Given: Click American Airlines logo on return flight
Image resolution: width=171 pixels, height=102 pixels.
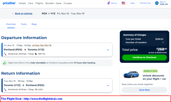Looking at the screenshot, I should tap(5, 89).
